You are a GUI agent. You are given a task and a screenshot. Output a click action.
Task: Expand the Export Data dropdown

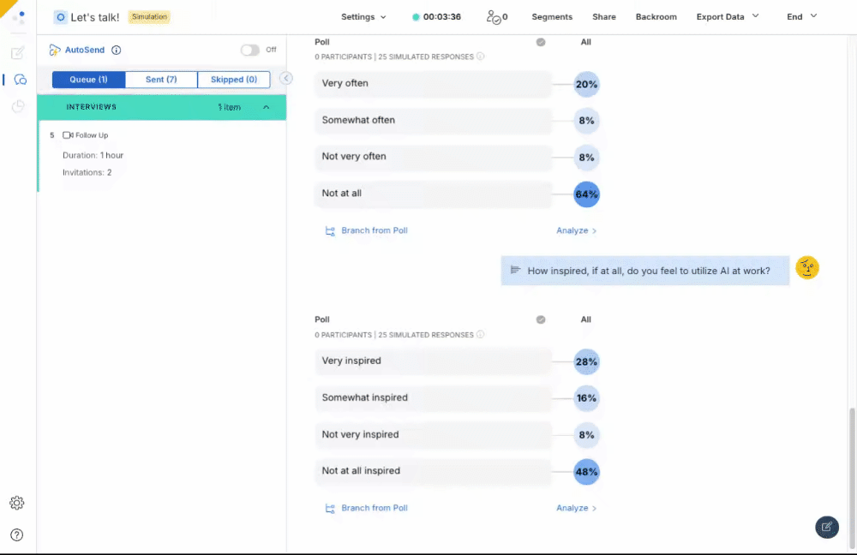point(727,17)
